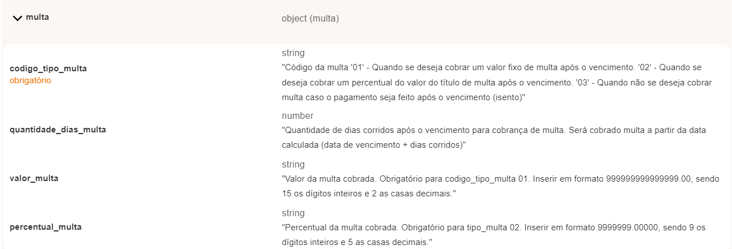This screenshot has height=249, width=732.
Task: Click the orange obrigatório label
Action: point(31,80)
